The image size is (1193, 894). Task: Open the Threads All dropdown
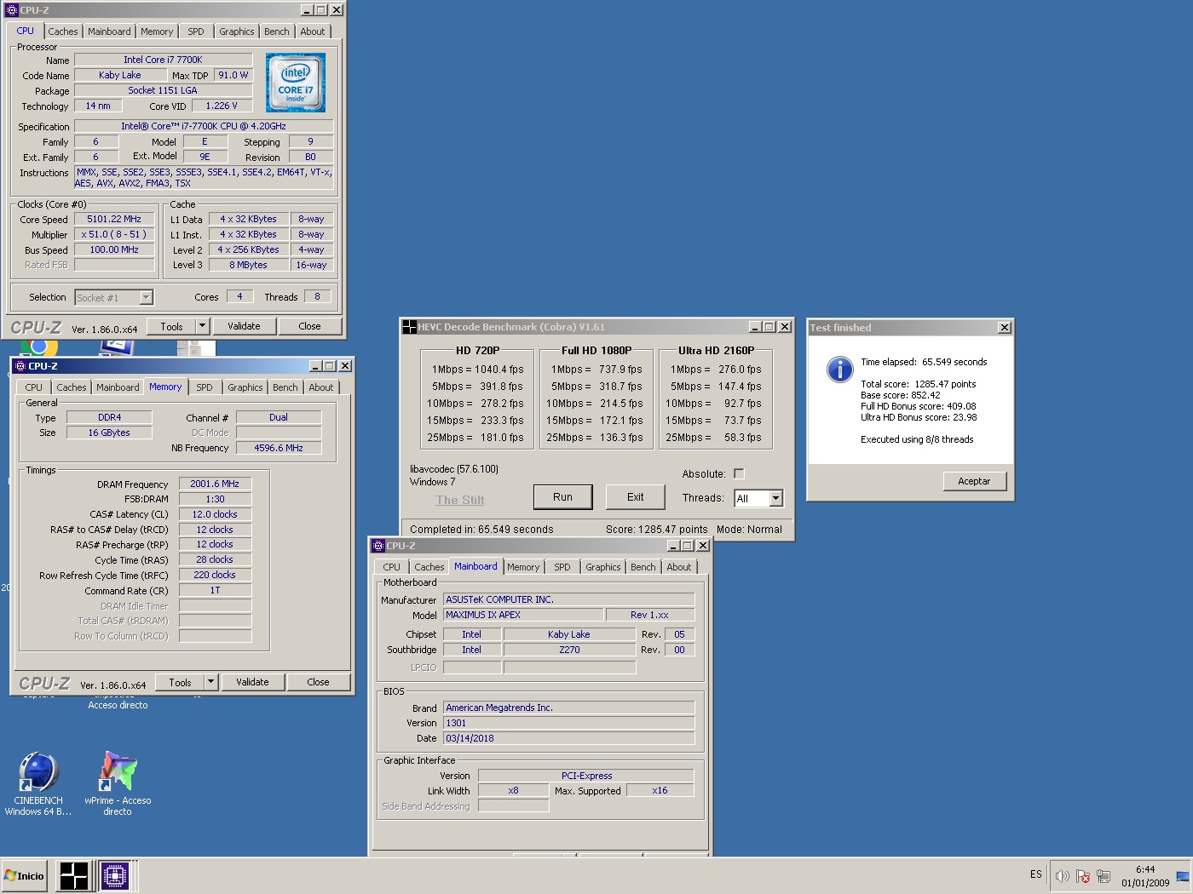coord(775,498)
